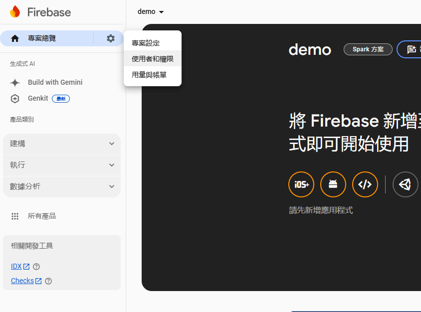Open the demo project dropdown
421x312 pixels.
(151, 11)
